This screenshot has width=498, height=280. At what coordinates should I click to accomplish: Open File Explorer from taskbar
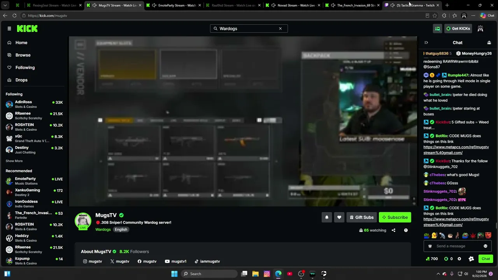pos(256,274)
